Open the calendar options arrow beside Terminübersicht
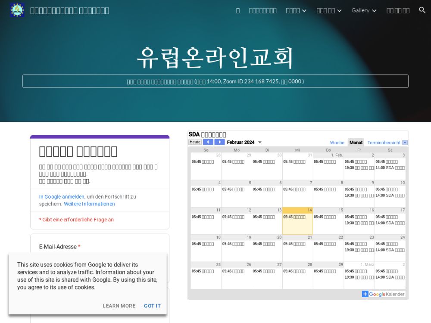The height and width of the screenshot is (323, 431). click(405, 143)
